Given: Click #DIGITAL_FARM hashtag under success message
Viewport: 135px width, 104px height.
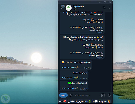Looking at the screenshot, I should [x=69, y=88].
